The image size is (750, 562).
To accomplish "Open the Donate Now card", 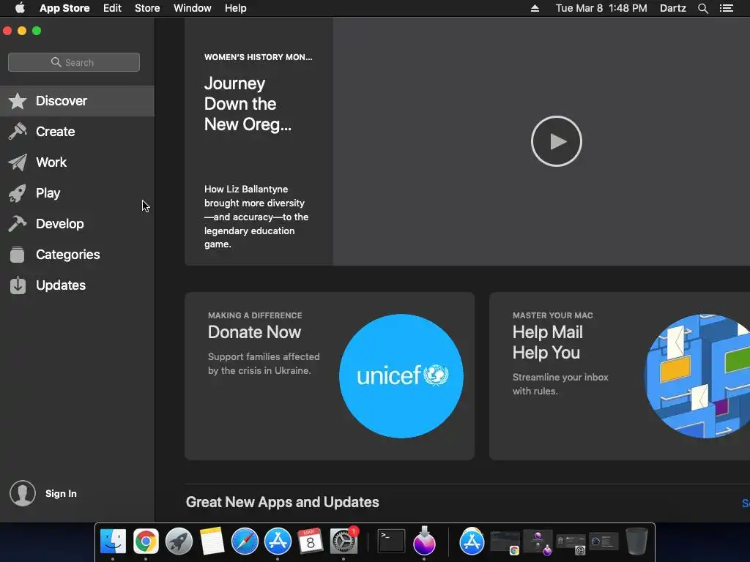I will point(329,376).
